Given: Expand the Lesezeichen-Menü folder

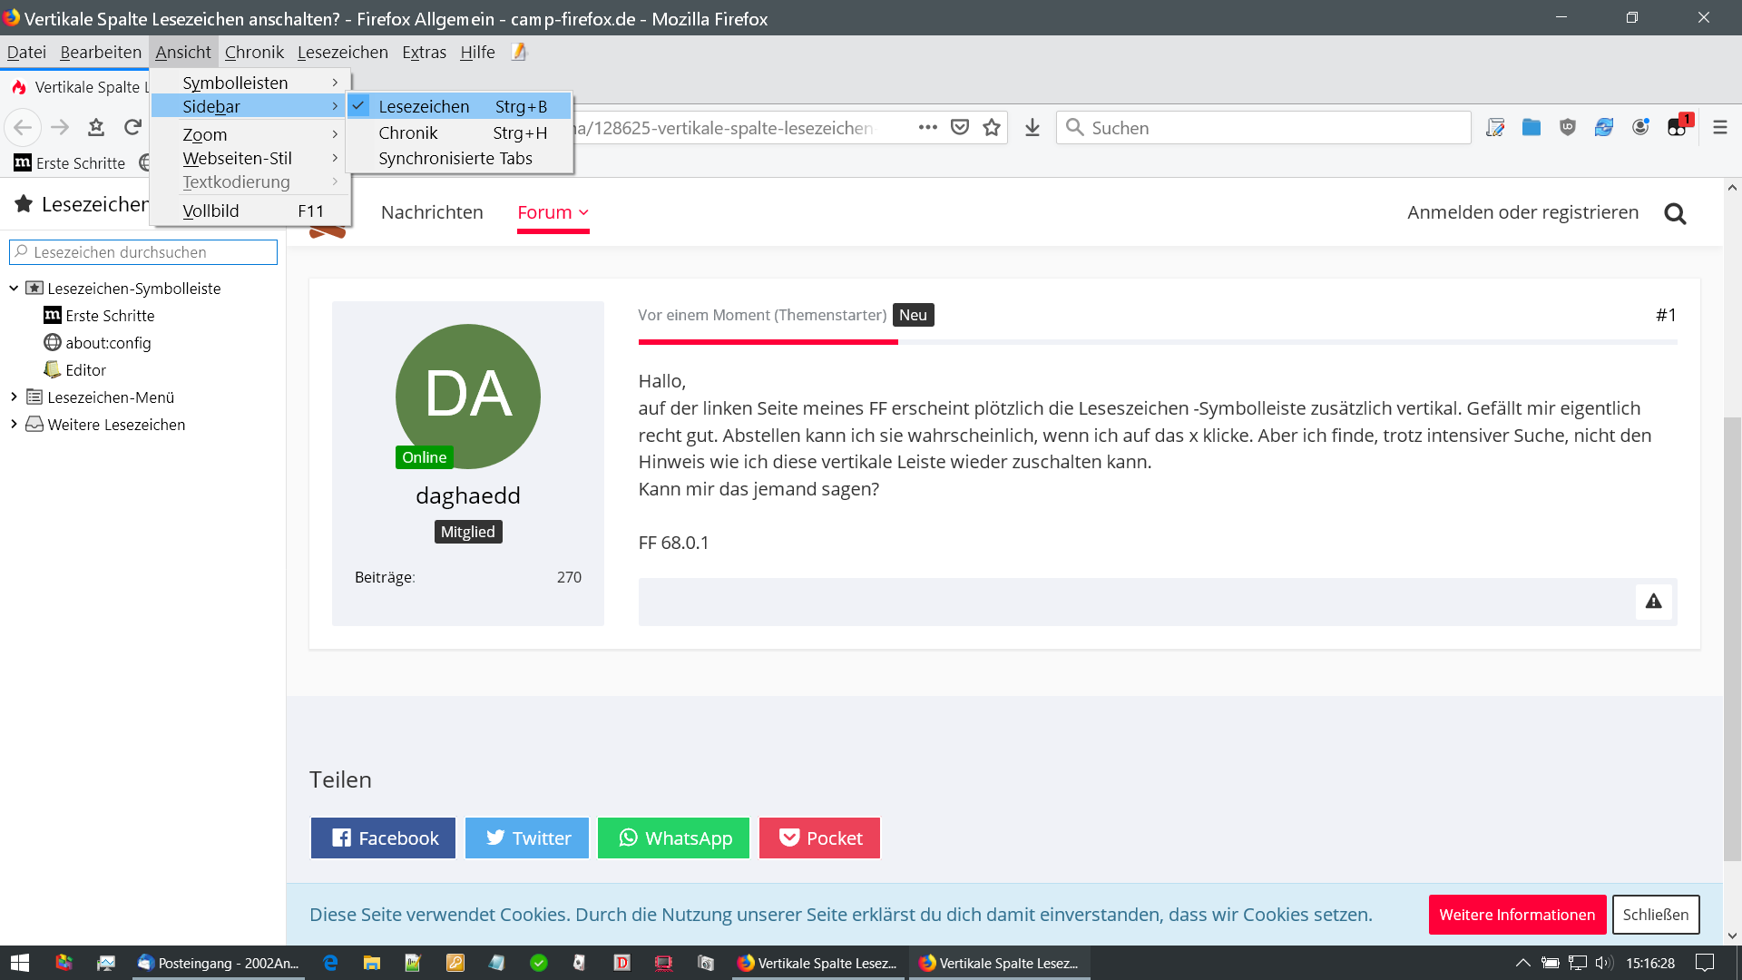Looking at the screenshot, I should (x=14, y=397).
